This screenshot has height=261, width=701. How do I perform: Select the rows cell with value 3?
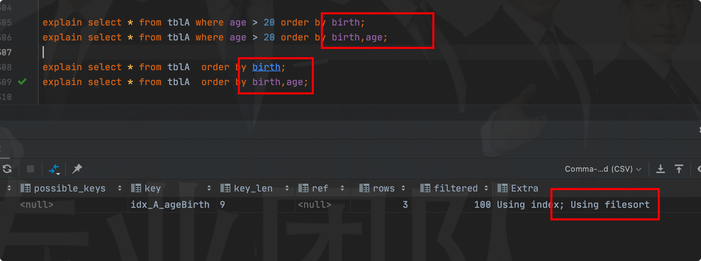coord(381,205)
